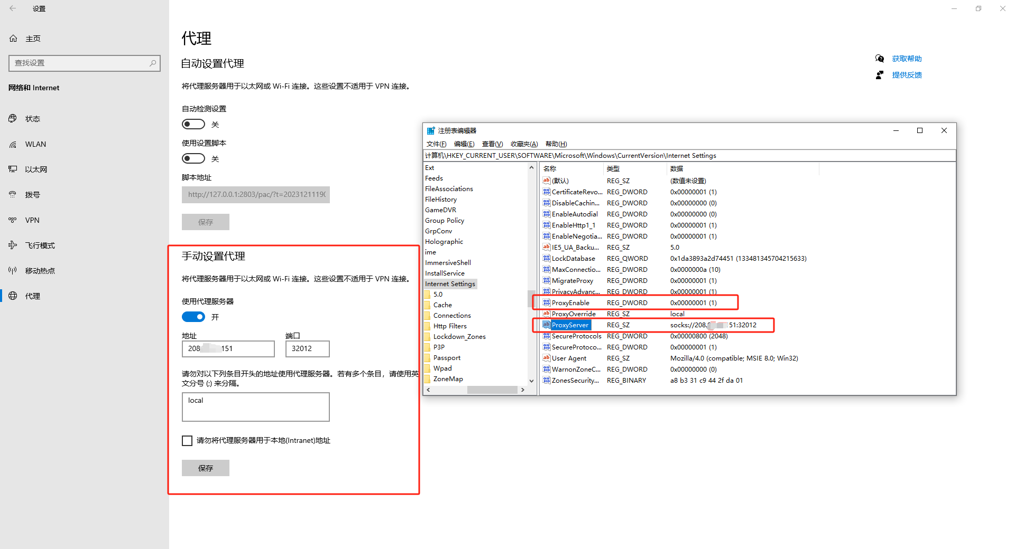Open the Favorites (收藏夹) menu in Registry Editor
This screenshot has width=1015, height=549.
tap(524, 144)
